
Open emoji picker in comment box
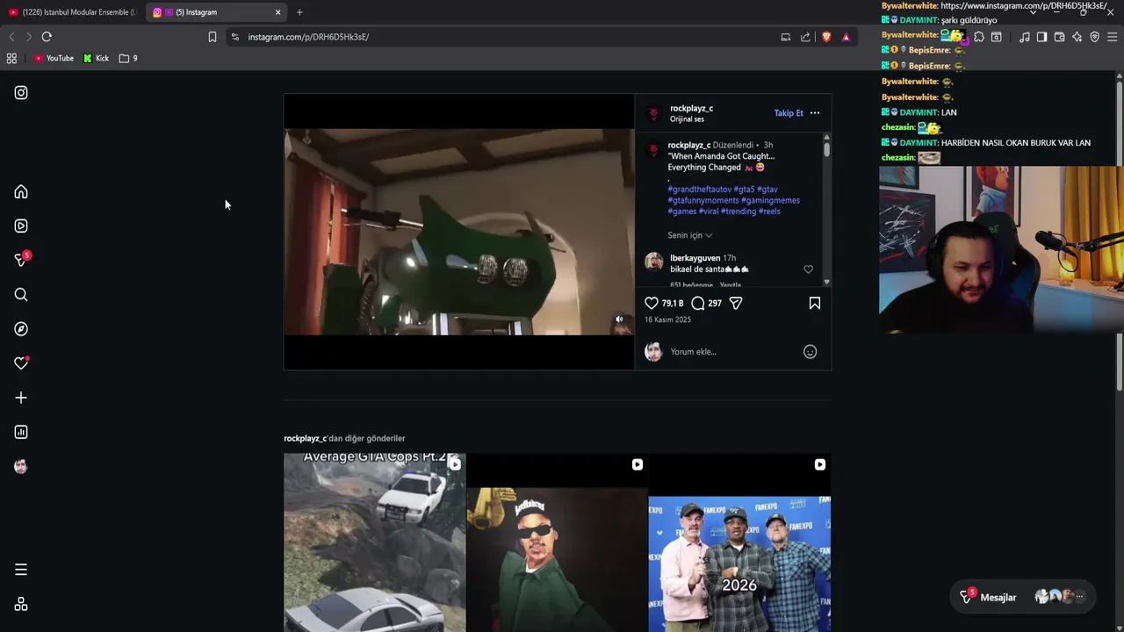[810, 352]
